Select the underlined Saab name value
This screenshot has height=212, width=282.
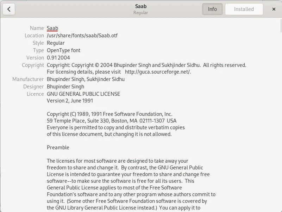pyautogui.click(x=52, y=28)
